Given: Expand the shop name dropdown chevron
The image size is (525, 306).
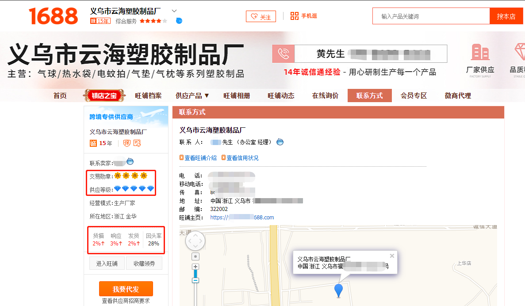Looking at the screenshot, I should [x=174, y=11].
